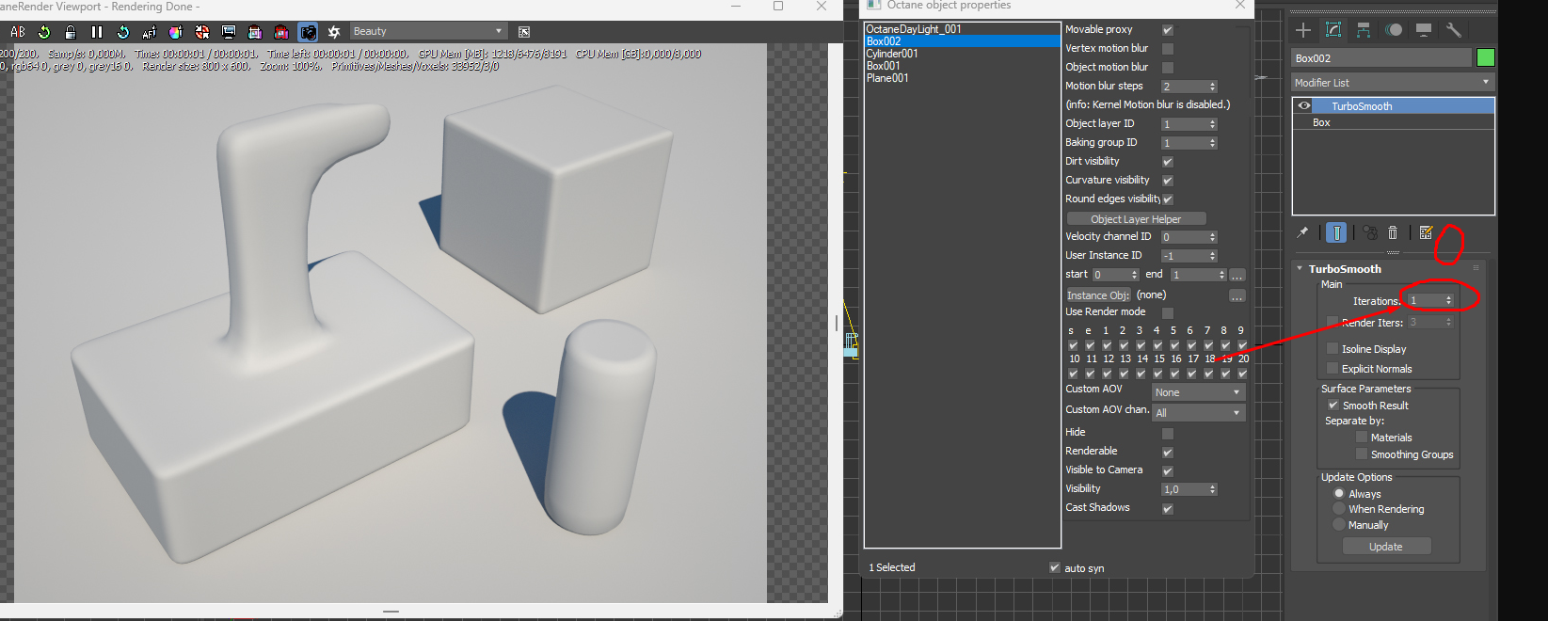Collapse the TurboSmooth rollout
This screenshot has width=1548, height=621.
coord(1300,269)
